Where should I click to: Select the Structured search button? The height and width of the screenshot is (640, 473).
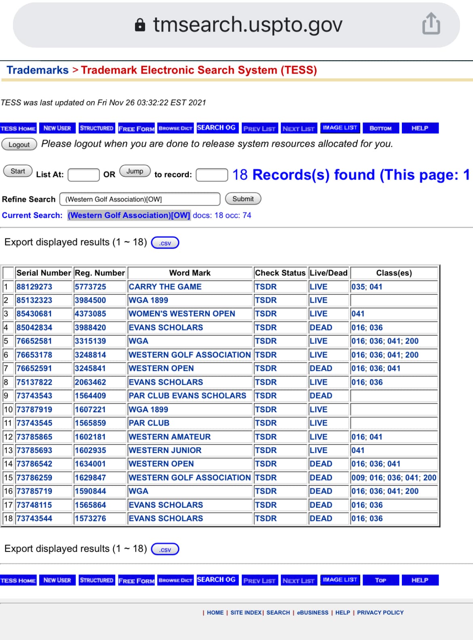(x=97, y=128)
